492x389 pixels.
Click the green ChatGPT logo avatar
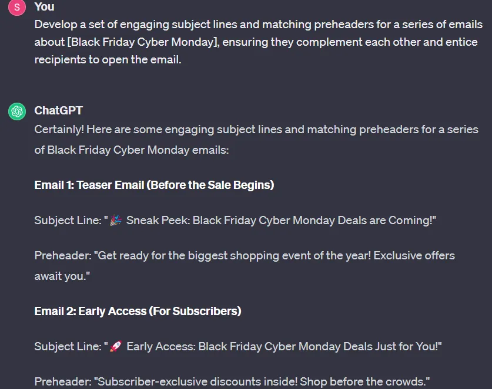[17, 111]
